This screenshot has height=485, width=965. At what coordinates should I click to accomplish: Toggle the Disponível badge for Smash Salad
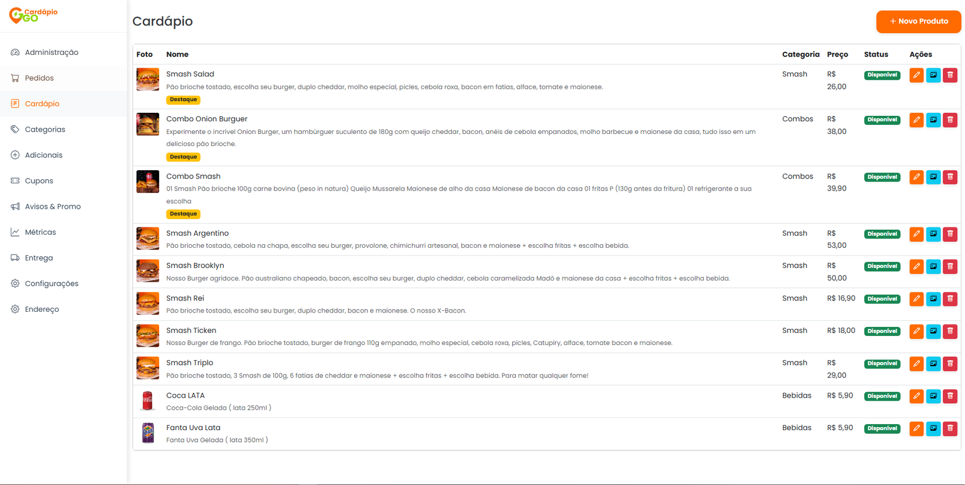pyautogui.click(x=882, y=75)
